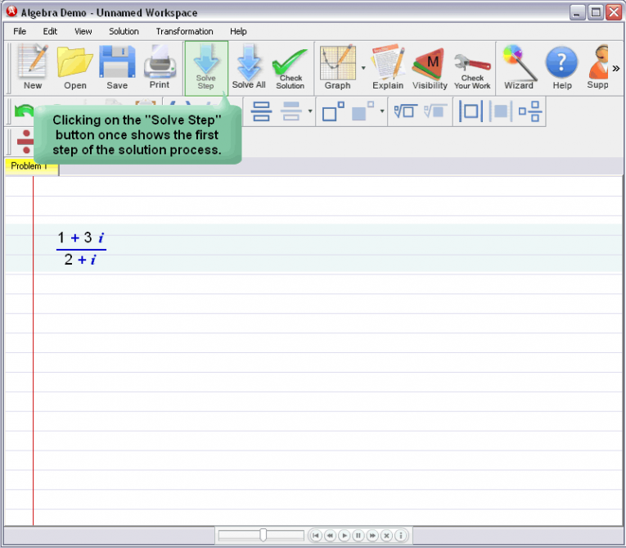Click the red division symbol icon

25,142
